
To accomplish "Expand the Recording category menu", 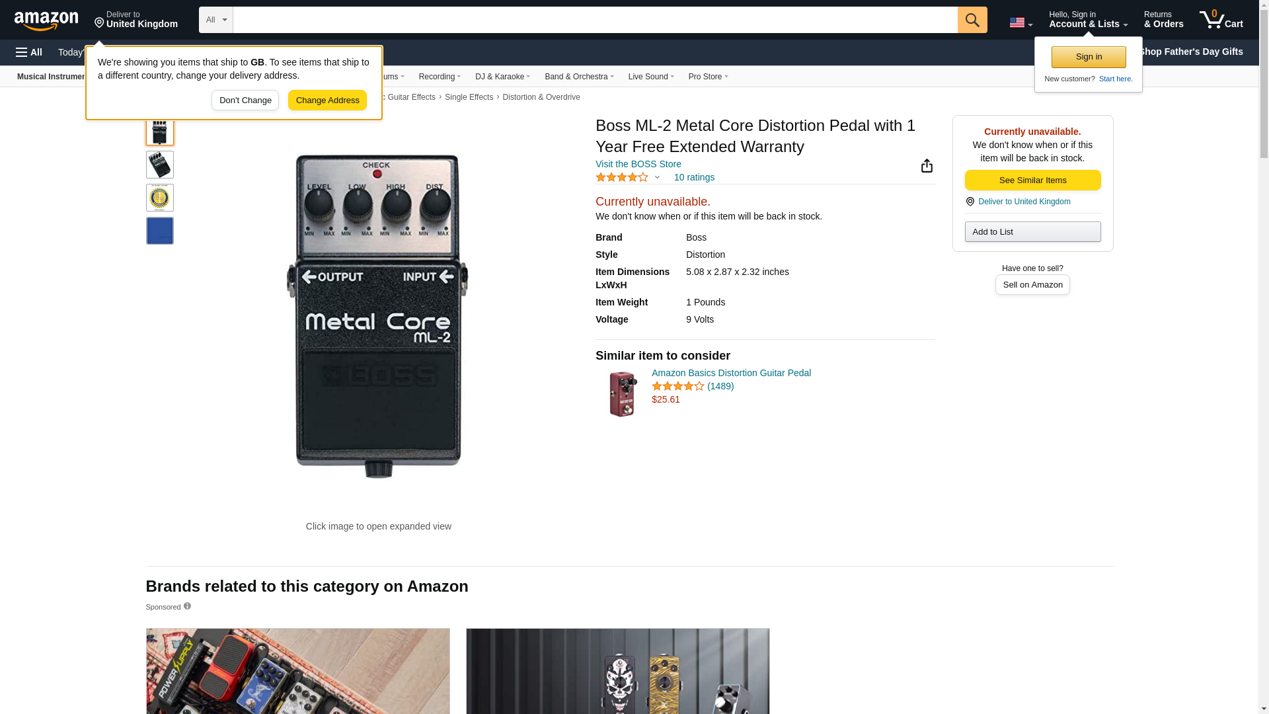I will pyautogui.click(x=440, y=77).
